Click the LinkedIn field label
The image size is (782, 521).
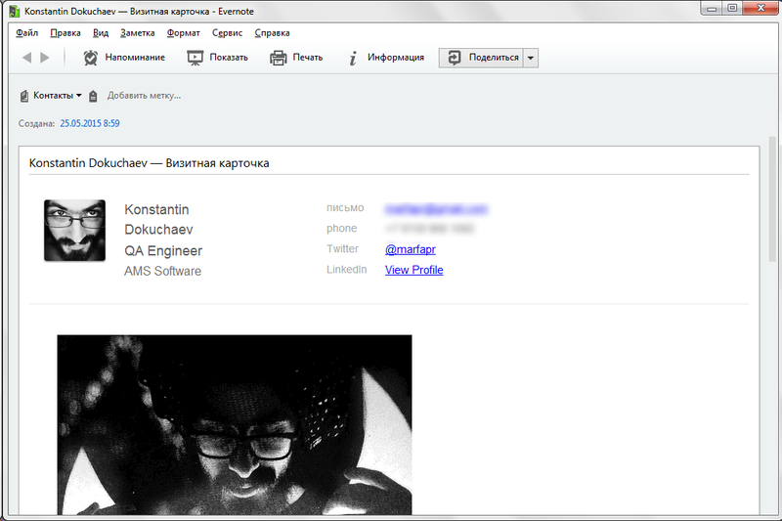(347, 269)
